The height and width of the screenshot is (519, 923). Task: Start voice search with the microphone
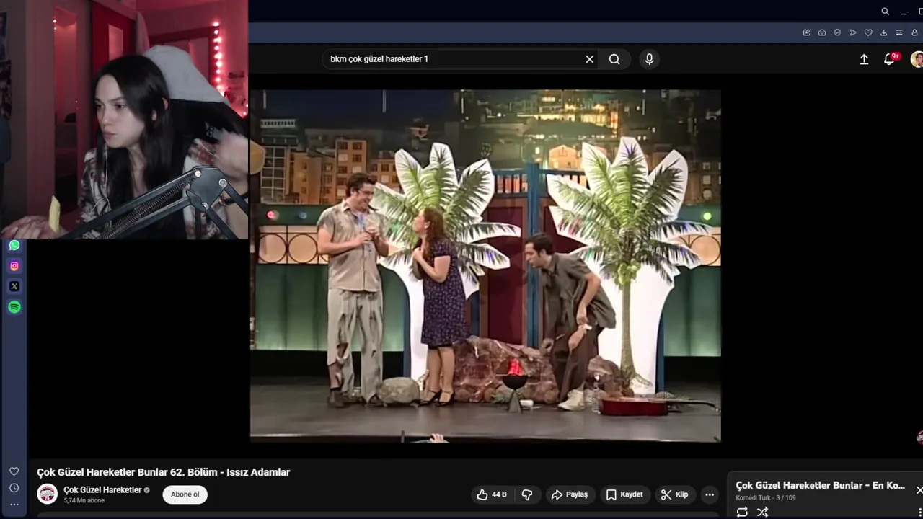pos(649,59)
